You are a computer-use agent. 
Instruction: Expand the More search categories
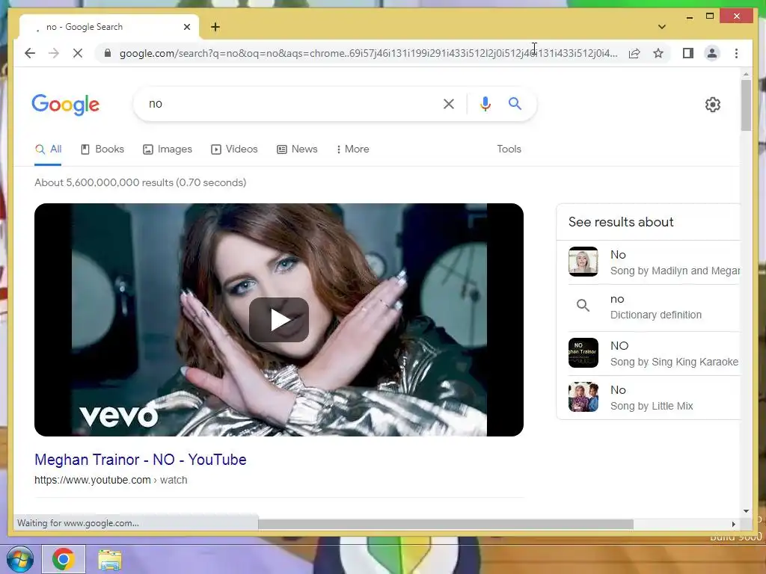click(x=353, y=149)
